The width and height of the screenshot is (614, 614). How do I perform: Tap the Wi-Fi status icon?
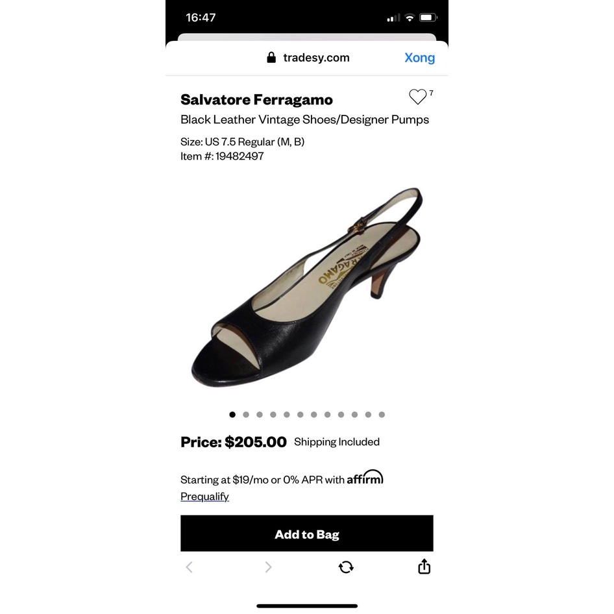point(410,18)
